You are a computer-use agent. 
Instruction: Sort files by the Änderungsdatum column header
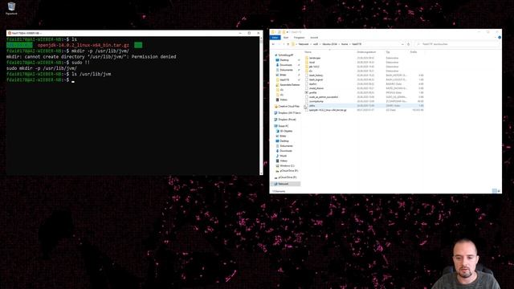pyautogui.click(x=366, y=52)
